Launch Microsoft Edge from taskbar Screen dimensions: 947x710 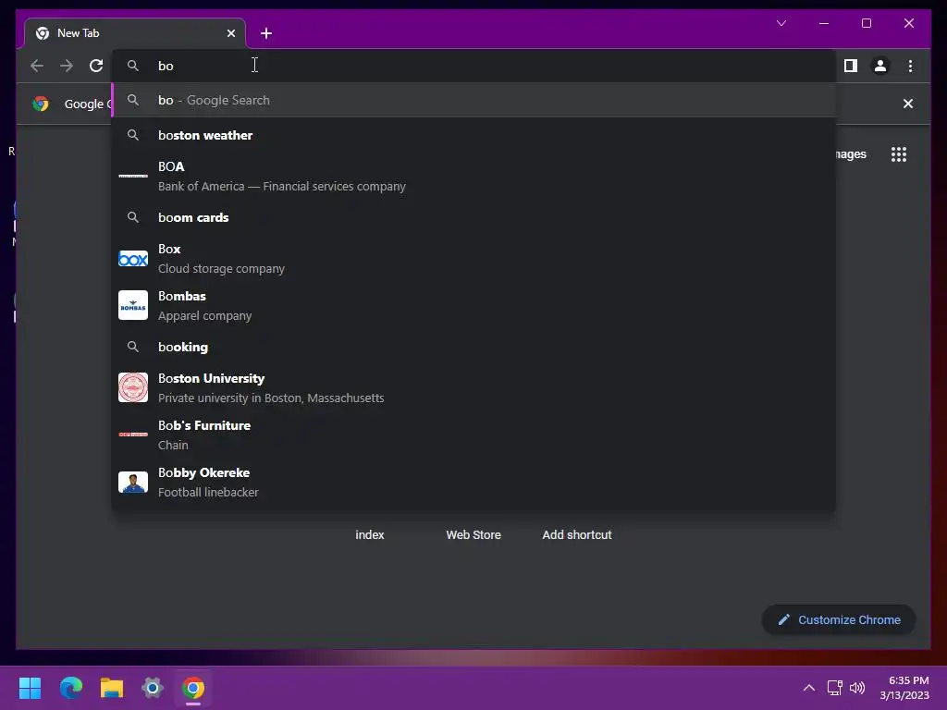point(70,688)
